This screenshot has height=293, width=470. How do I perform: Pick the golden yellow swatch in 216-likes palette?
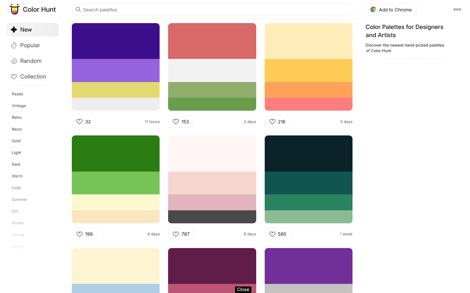(x=308, y=70)
